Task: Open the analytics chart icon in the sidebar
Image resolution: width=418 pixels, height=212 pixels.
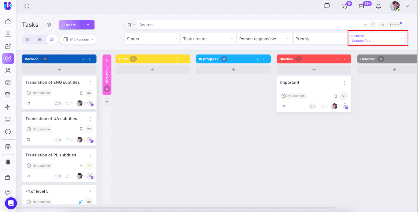Action: pyautogui.click(x=8, y=132)
